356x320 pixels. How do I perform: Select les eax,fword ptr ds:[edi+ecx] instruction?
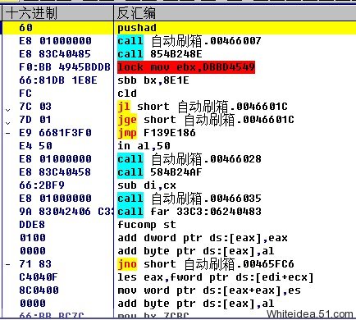[216, 277]
